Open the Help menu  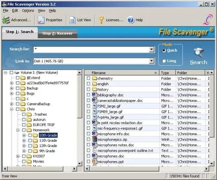(x=53, y=11)
